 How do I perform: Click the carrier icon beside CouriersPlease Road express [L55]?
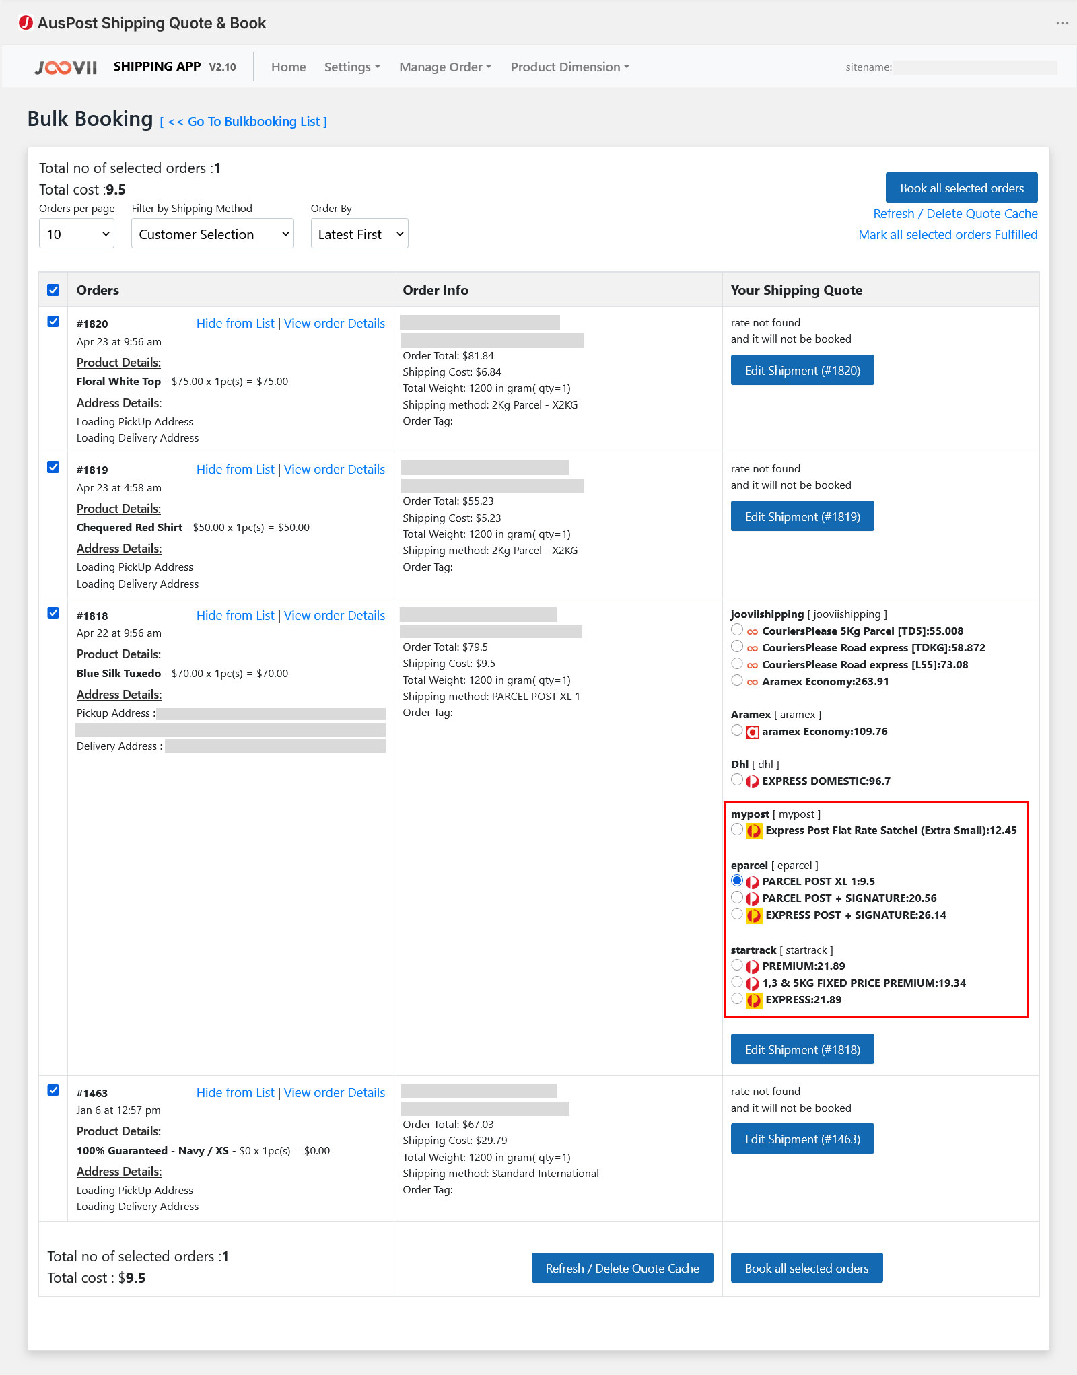[753, 665]
